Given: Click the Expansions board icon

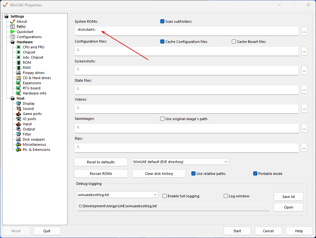Looking at the screenshot, I should 19,83.
